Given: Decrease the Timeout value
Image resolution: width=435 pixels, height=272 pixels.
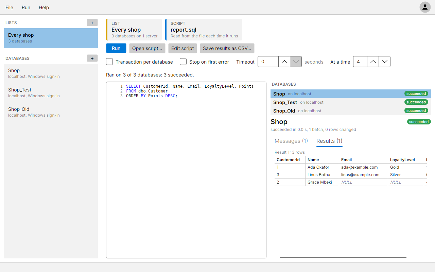Looking at the screenshot, I should (x=296, y=62).
